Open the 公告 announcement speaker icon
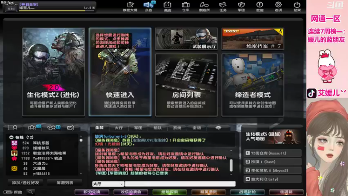This screenshot has width=348, height=196. tap(149, 7)
